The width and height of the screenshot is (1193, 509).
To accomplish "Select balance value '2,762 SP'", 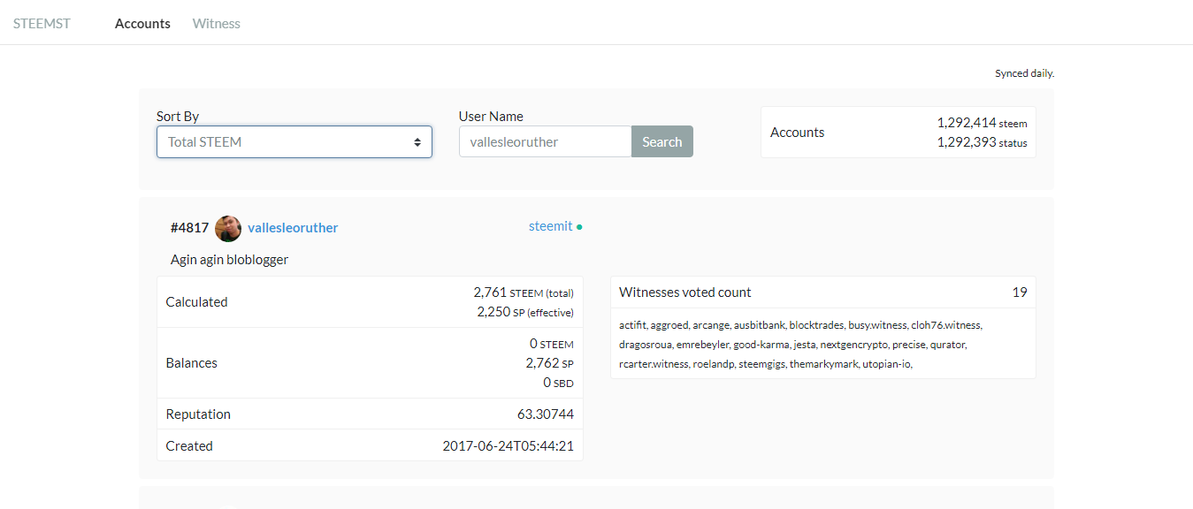I will (549, 363).
